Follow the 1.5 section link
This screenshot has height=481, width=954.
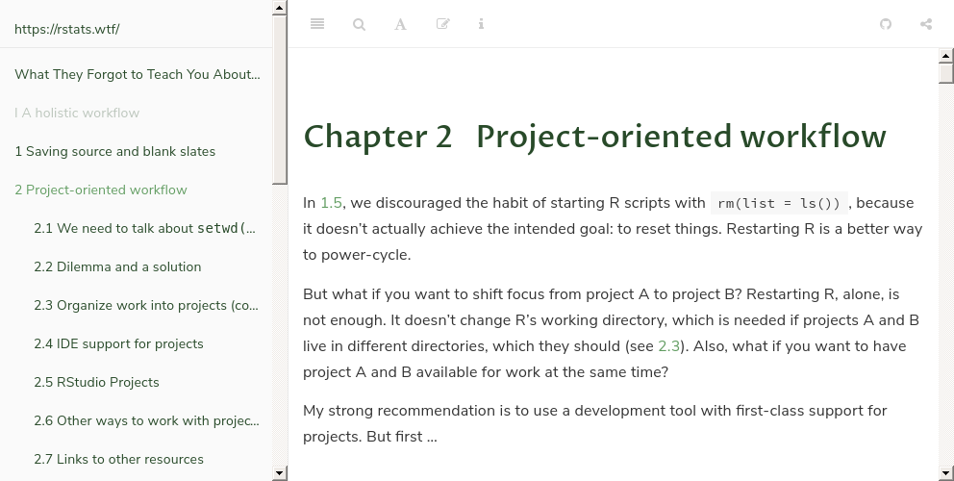point(331,203)
